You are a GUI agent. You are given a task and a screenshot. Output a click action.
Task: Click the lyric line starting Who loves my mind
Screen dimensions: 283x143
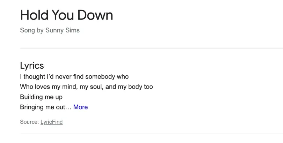tap(86, 86)
